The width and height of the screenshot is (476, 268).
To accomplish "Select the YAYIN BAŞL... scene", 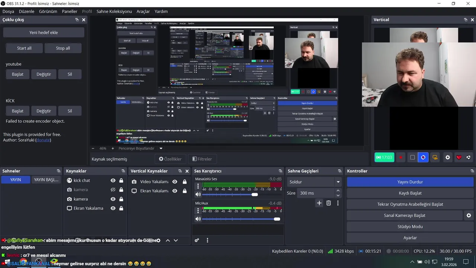I will tap(46, 180).
